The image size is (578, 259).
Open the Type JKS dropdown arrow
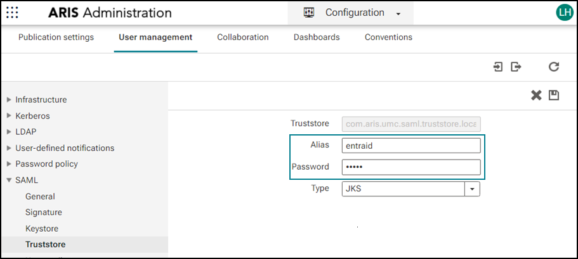tap(472, 189)
